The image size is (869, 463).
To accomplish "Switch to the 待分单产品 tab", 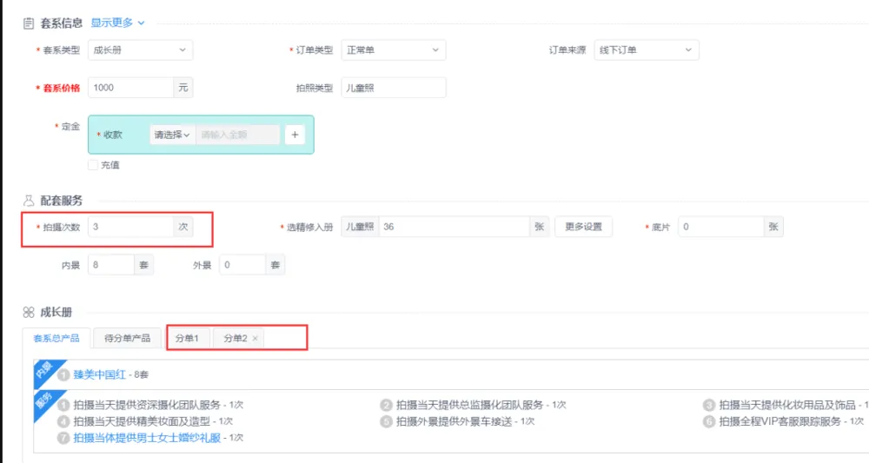I will pyautogui.click(x=128, y=338).
